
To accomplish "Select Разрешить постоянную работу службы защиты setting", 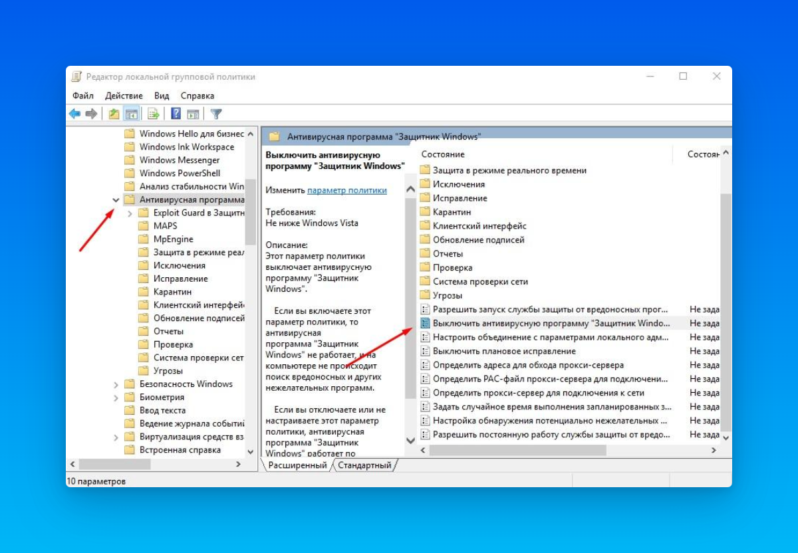I will 551,435.
